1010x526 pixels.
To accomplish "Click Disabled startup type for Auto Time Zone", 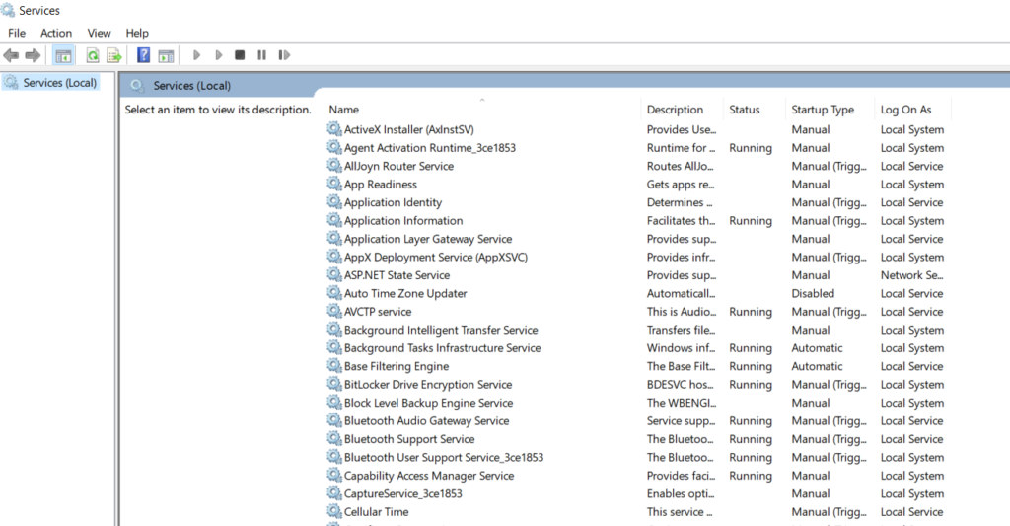I will (813, 293).
